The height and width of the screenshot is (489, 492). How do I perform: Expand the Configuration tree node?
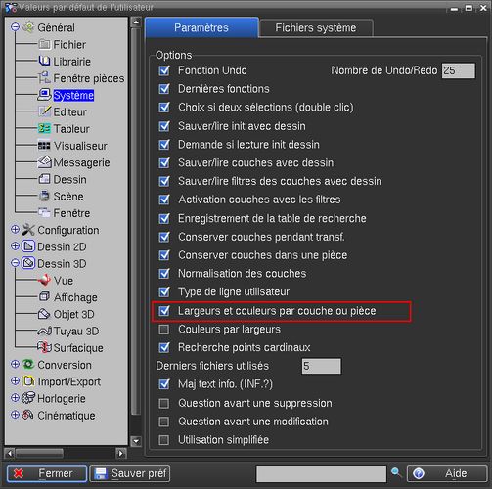15,230
